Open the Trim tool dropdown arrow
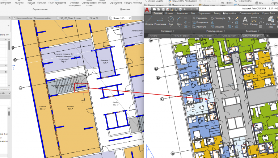 click(232, 18)
